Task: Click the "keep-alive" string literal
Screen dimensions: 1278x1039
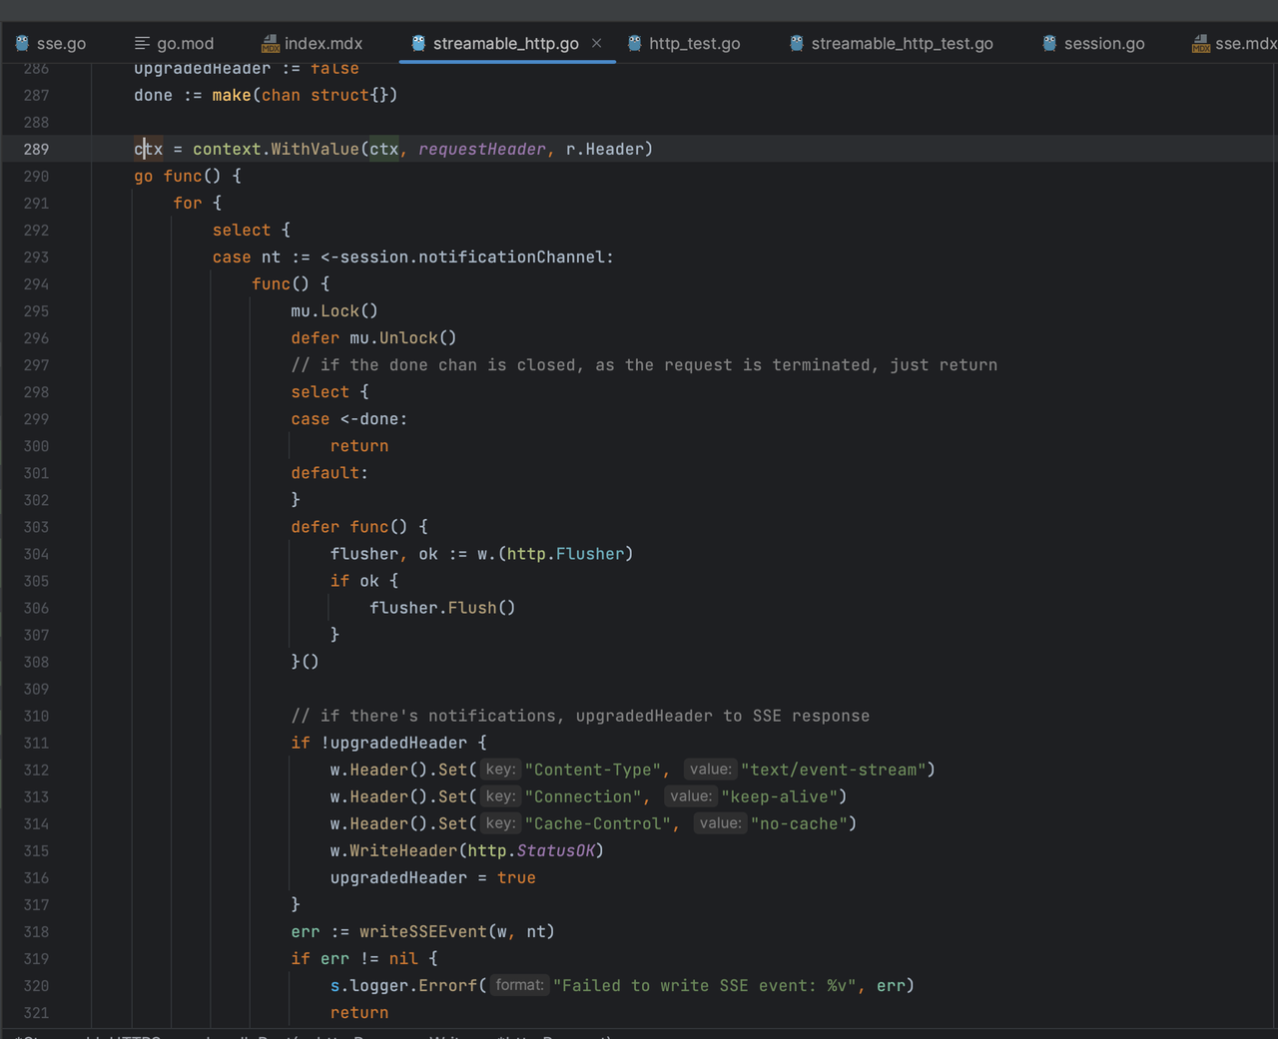Action: coord(779,795)
